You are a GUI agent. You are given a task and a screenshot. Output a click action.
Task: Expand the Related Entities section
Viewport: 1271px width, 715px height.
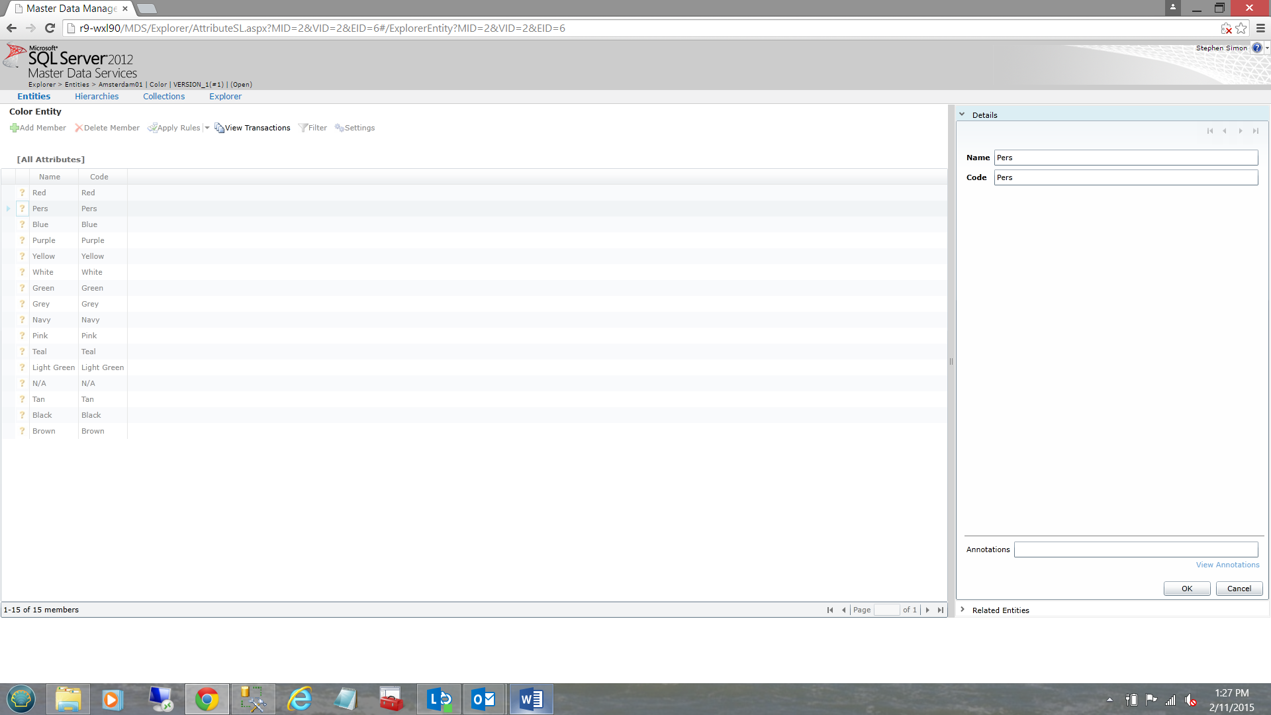coord(962,610)
